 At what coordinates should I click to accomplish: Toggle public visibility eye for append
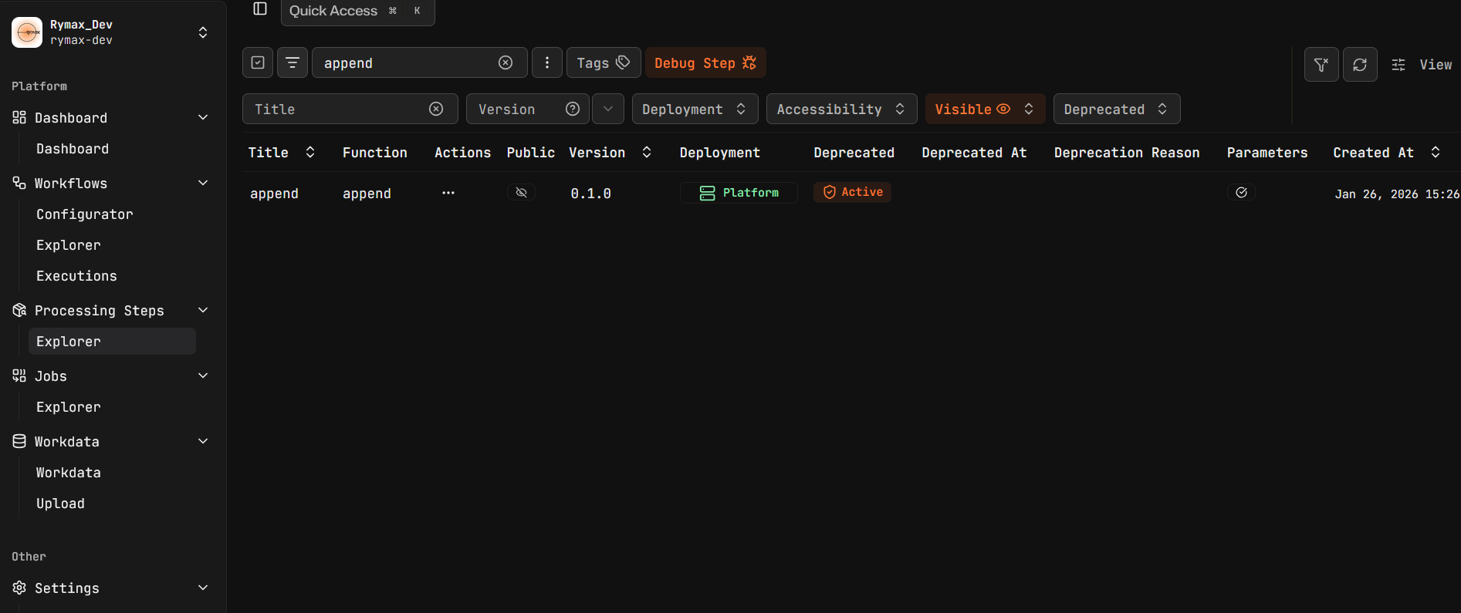point(522,193)
